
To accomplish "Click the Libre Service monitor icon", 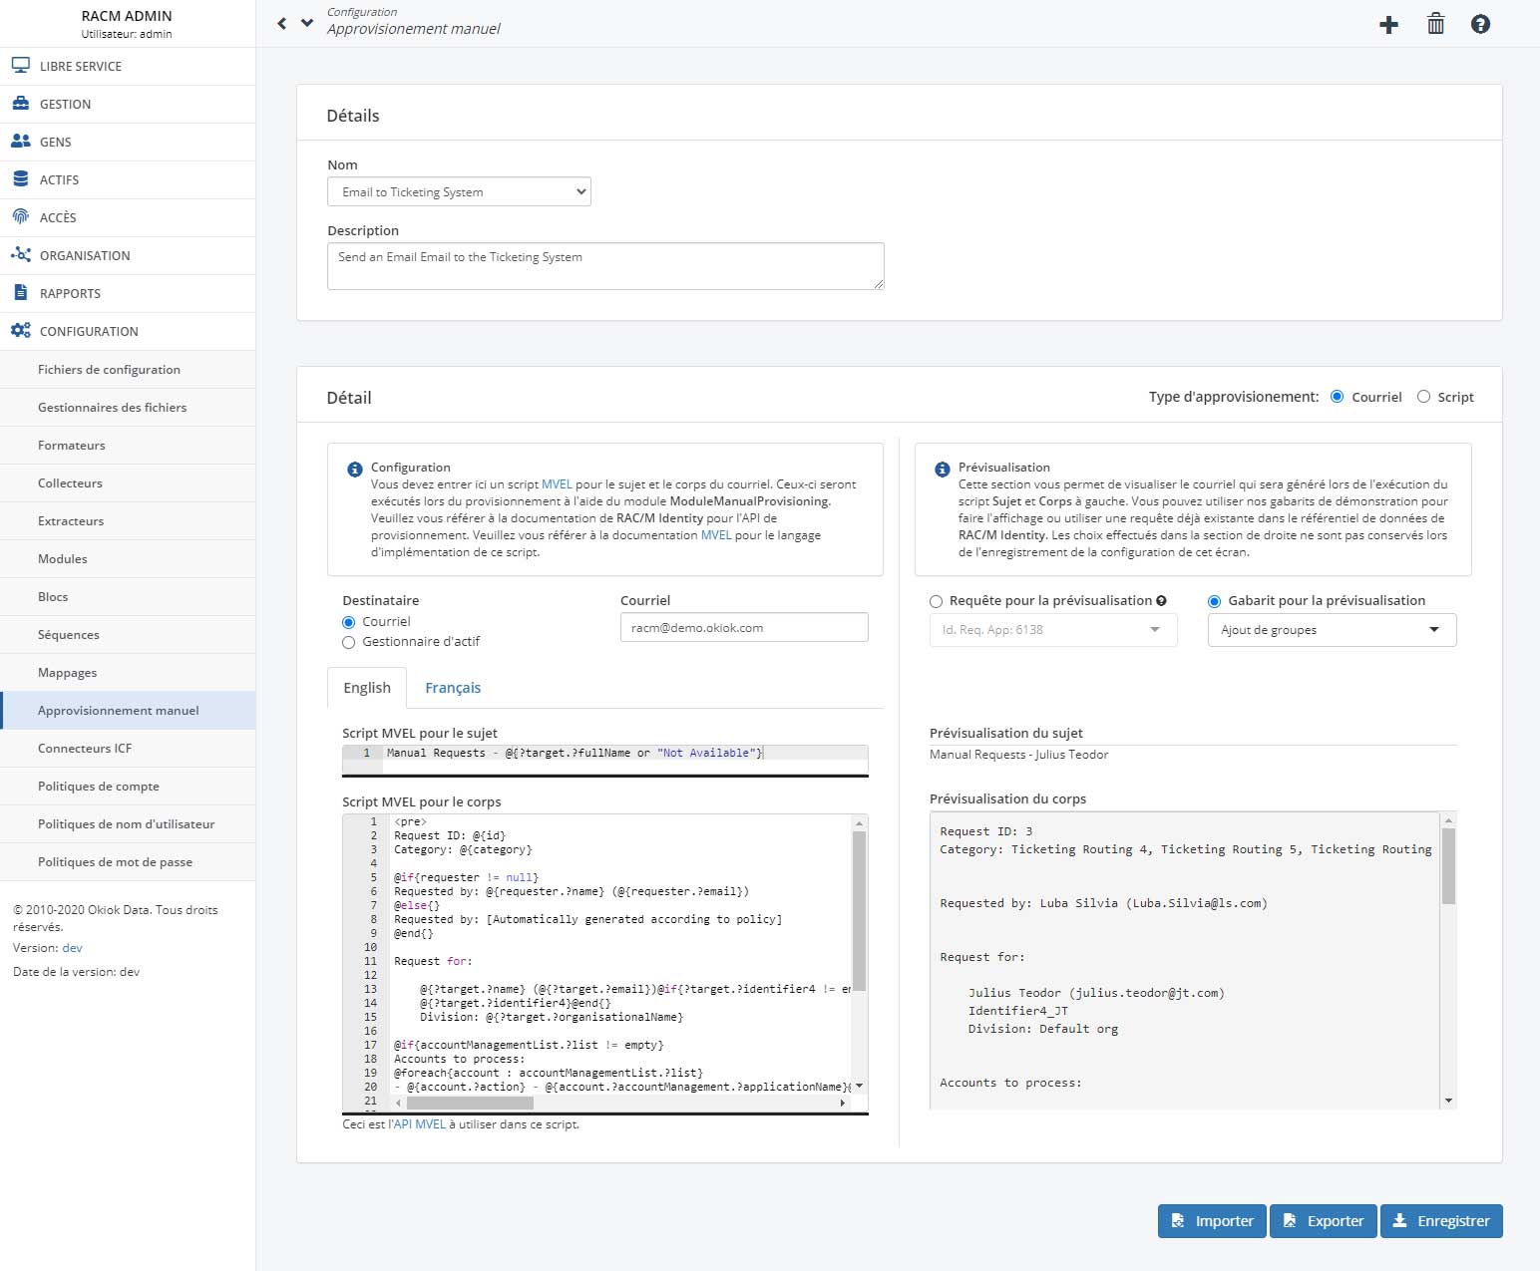I will pos(20,66).
